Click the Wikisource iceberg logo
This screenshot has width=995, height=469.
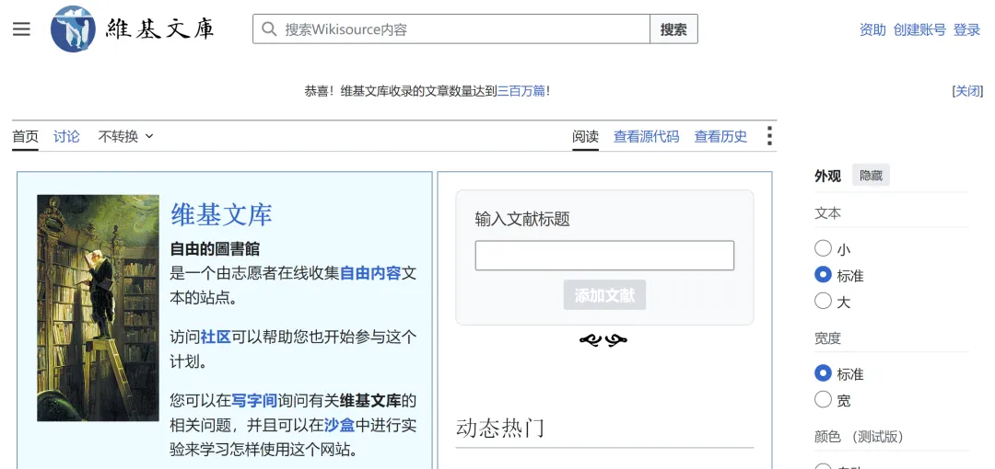73,29
